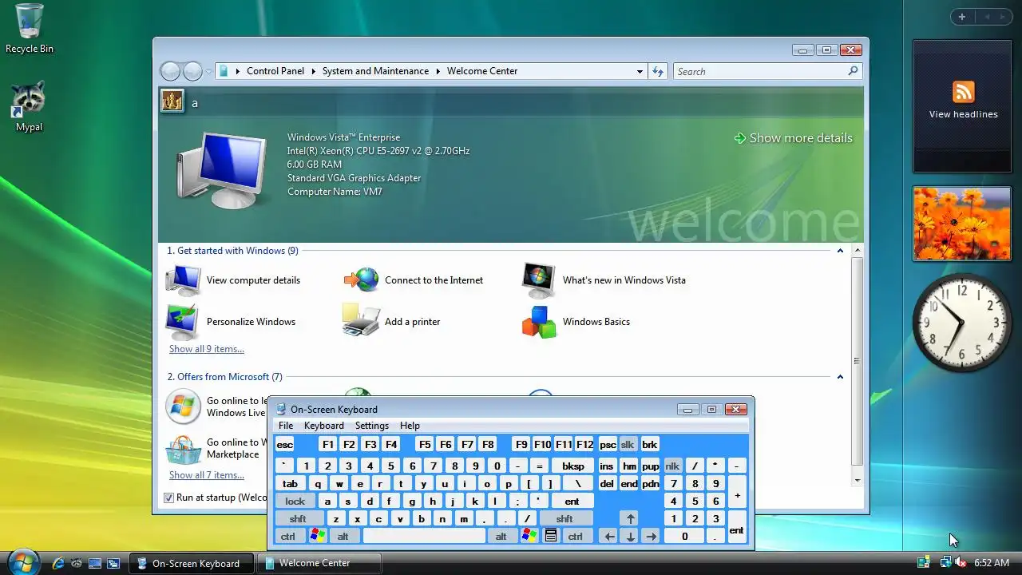Image resolution: width=1022 pixels, height=575 pixels.
Task: Click the tab key on On-Screen Keyboard
Action: 291,484
